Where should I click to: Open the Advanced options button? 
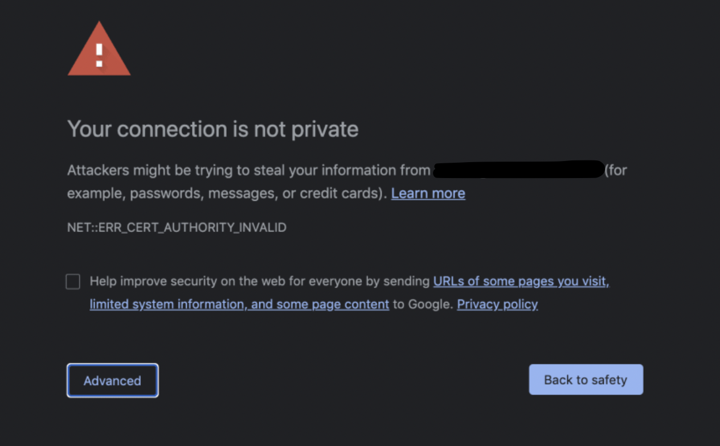click(x=112, y=381)
